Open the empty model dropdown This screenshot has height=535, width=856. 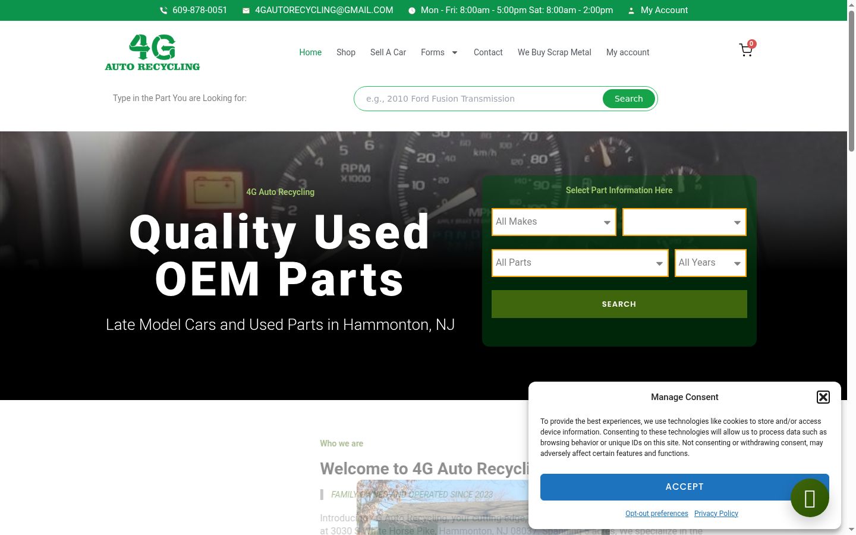(x=684, y=222)
